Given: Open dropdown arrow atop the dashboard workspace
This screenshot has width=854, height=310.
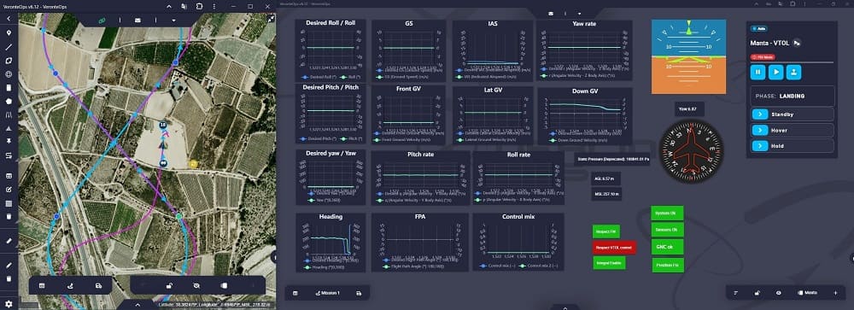Looking at the screenshot, I should pyautogui.click(x=580, y=13).
